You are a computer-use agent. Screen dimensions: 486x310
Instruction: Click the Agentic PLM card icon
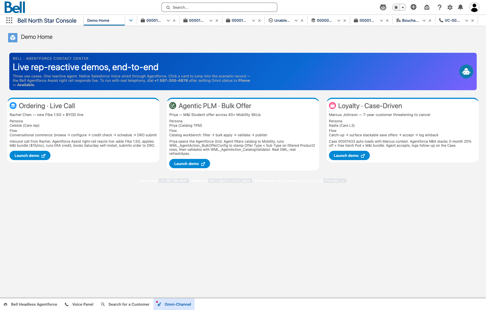click(173, 106)
